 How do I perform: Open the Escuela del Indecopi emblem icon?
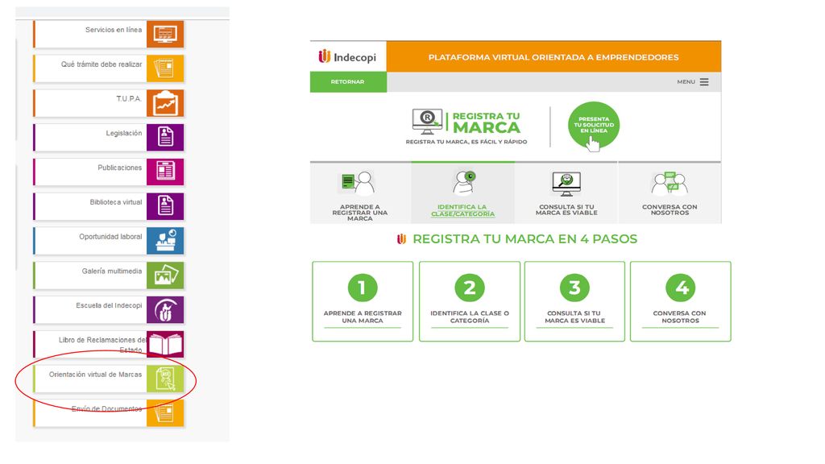coord(165,310)
